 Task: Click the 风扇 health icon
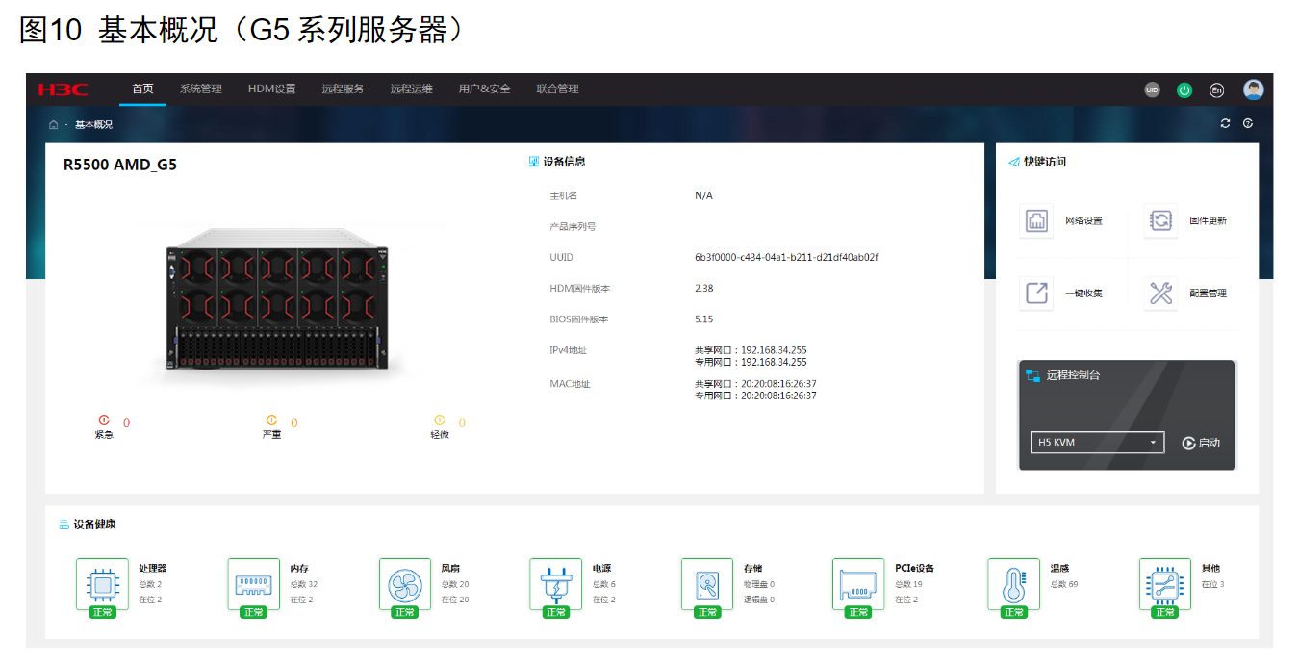click(404, 583)
